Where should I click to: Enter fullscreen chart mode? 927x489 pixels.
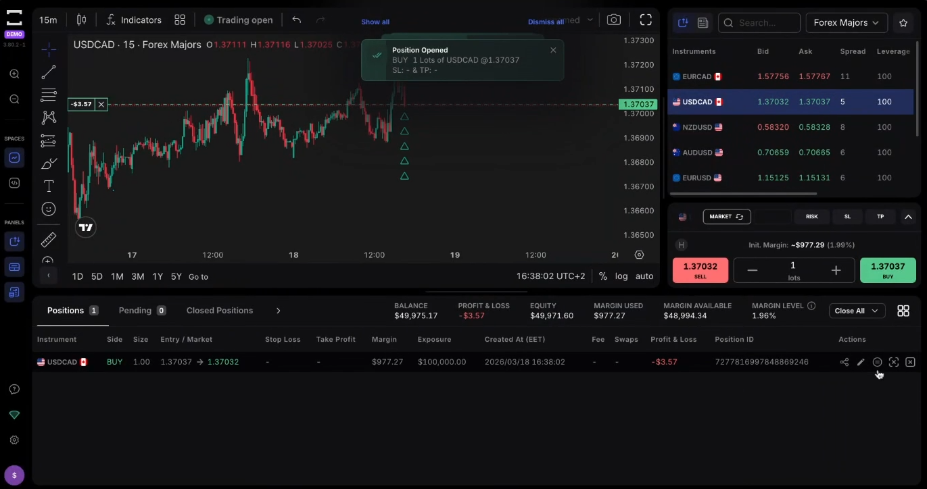(646, 20)
